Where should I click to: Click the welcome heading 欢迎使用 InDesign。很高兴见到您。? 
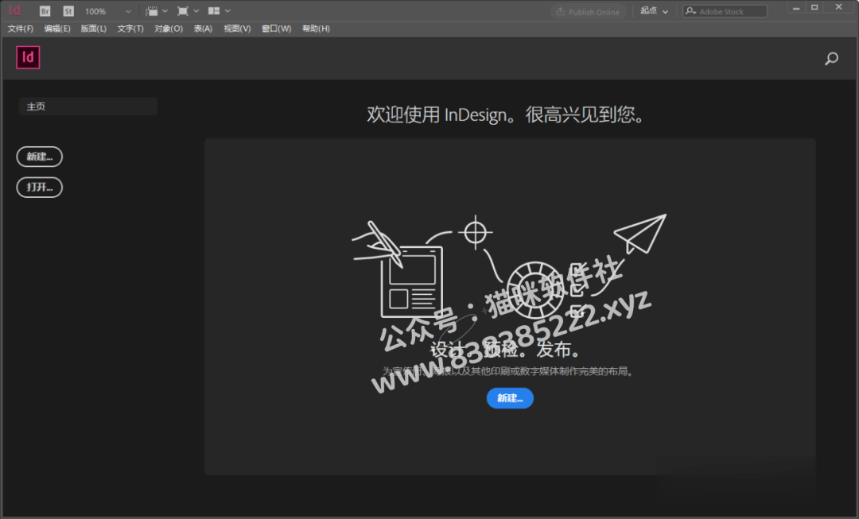(507, 114)
